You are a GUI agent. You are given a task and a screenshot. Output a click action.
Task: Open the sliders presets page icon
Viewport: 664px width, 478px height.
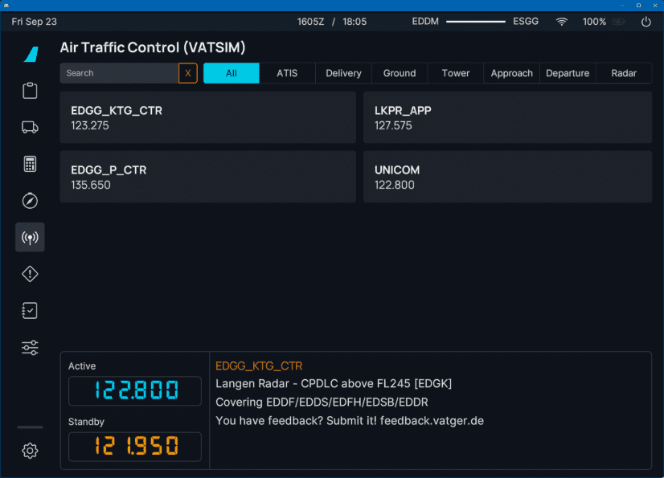tap(30, 348)
